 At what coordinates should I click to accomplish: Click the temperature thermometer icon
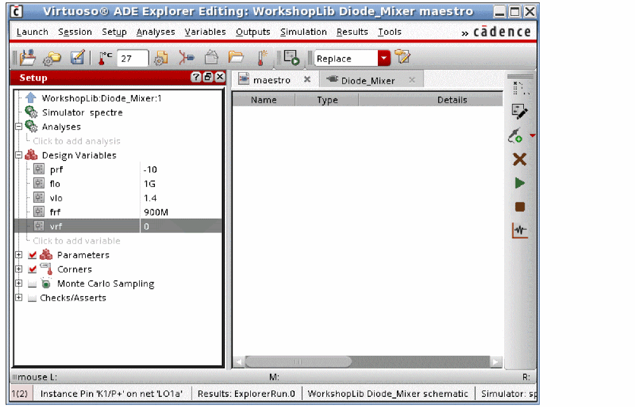pos(105,58)
